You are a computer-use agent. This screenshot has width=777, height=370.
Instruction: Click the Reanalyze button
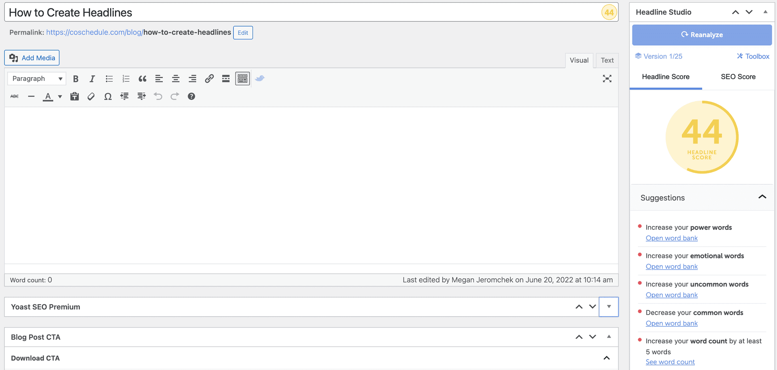(702, 35)
